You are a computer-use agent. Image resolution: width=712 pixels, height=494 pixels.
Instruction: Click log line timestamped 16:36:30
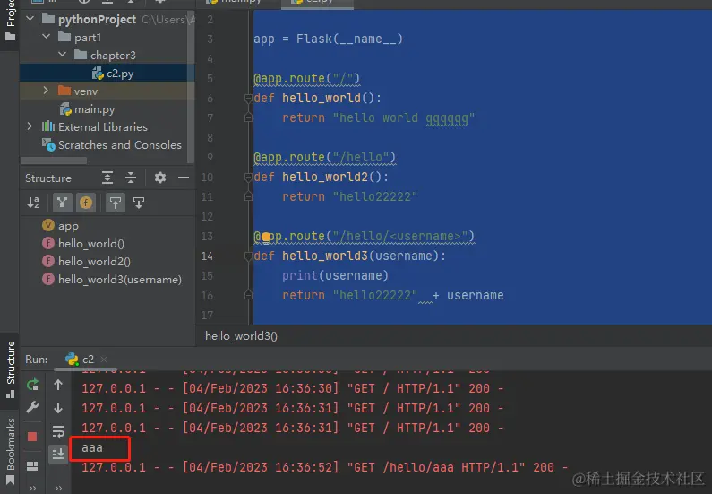pyautogui.click(x=292, y=388)
